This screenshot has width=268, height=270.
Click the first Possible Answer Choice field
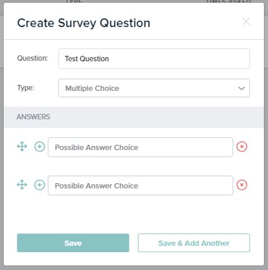(141, 147)
